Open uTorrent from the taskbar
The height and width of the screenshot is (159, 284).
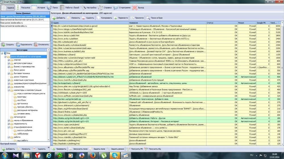coord(104,155)
